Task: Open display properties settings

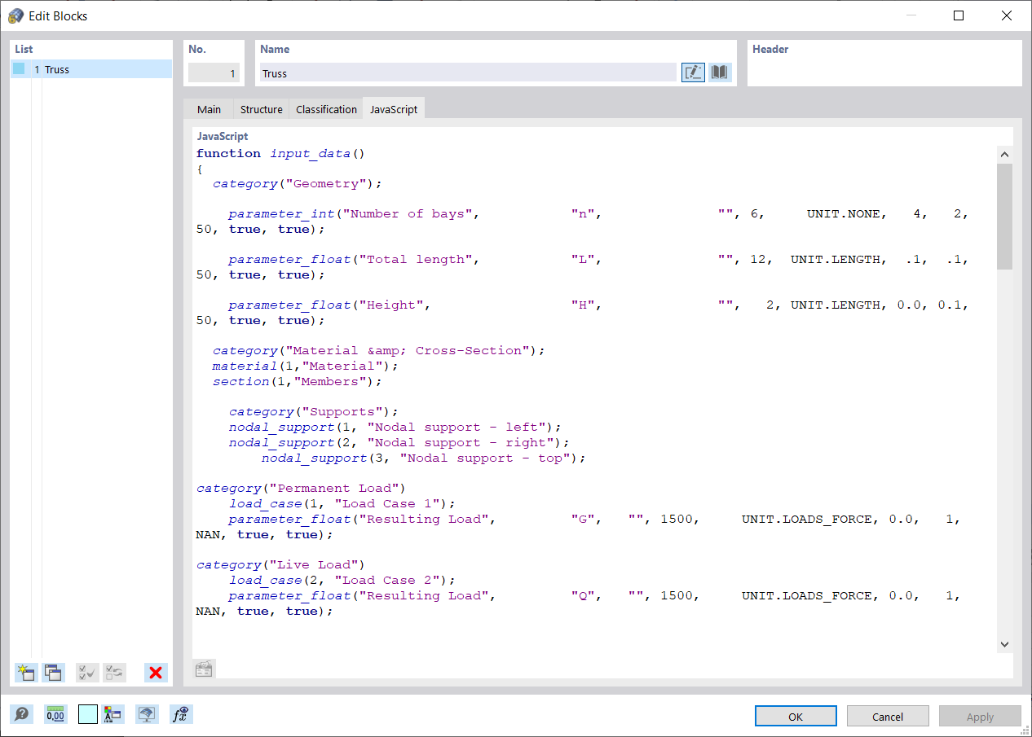Action: [112, 714]
